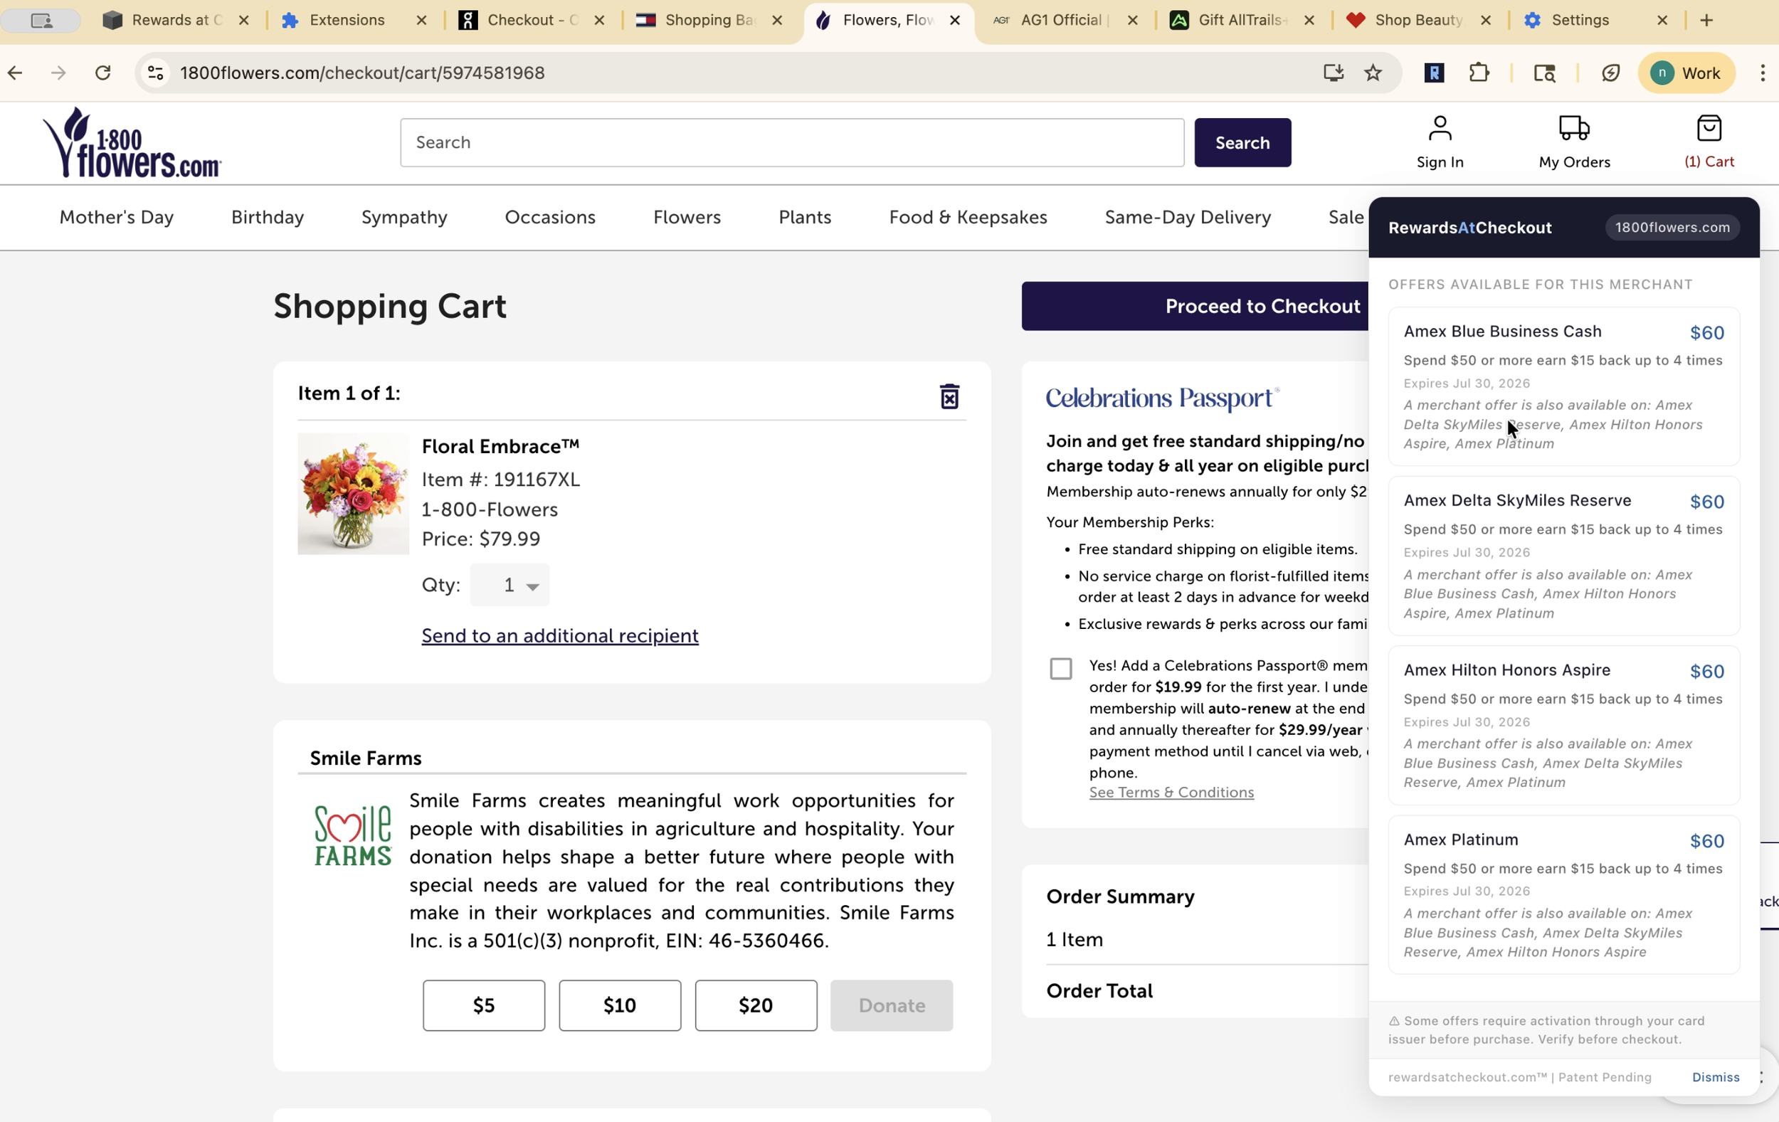This screenshot has height=1122, width=1779.
Task: Switch to the AG1 Official tab
Action: 1060,20
